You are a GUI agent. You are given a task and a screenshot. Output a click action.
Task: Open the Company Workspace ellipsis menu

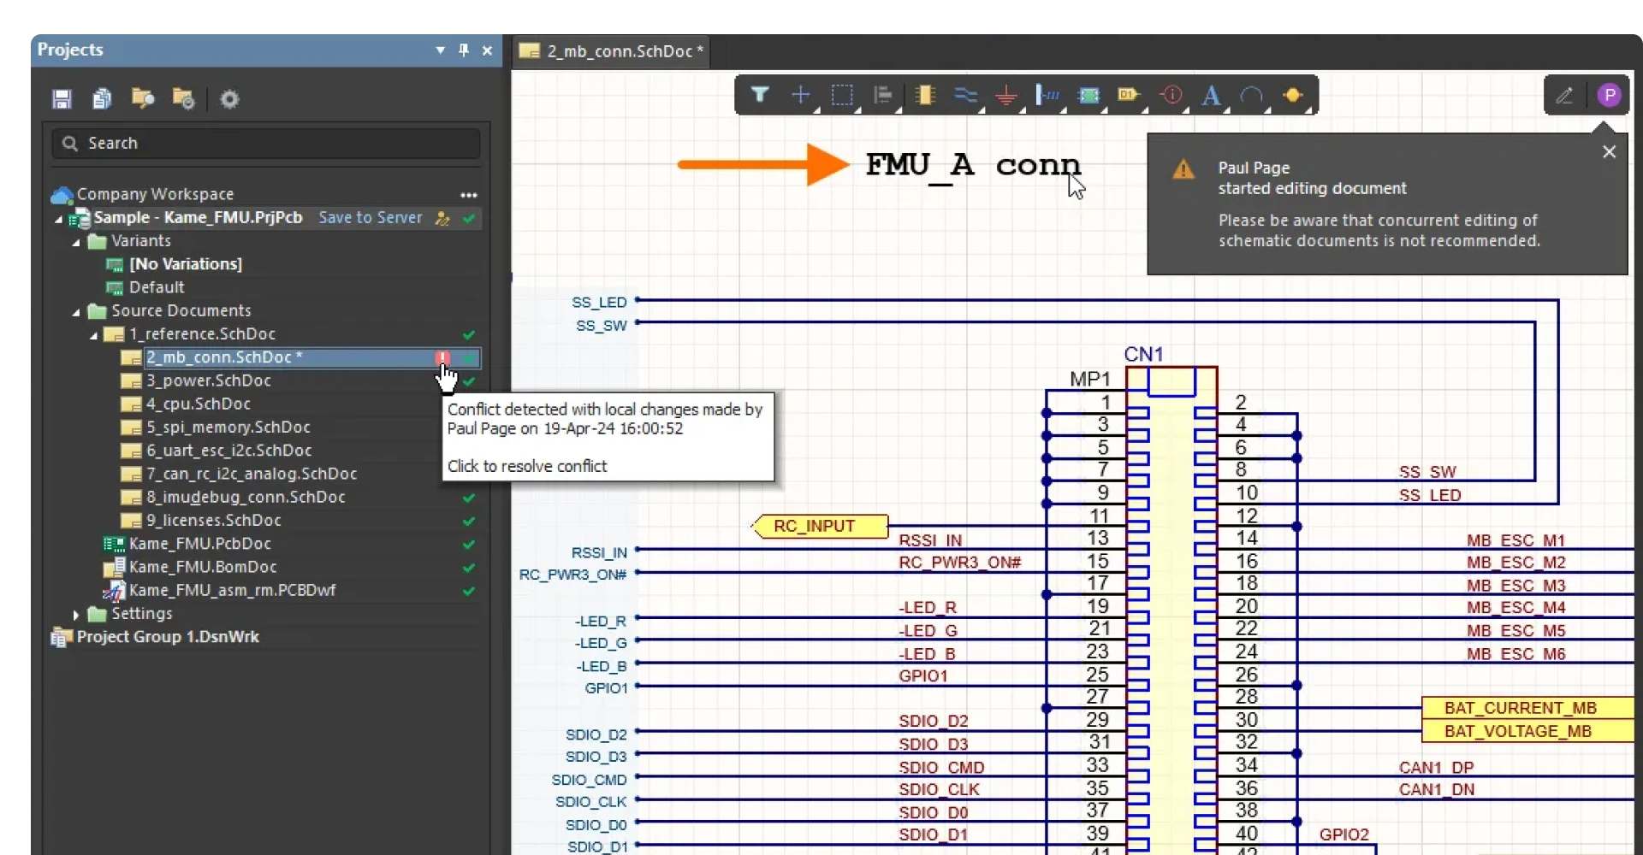click(468, 195)
